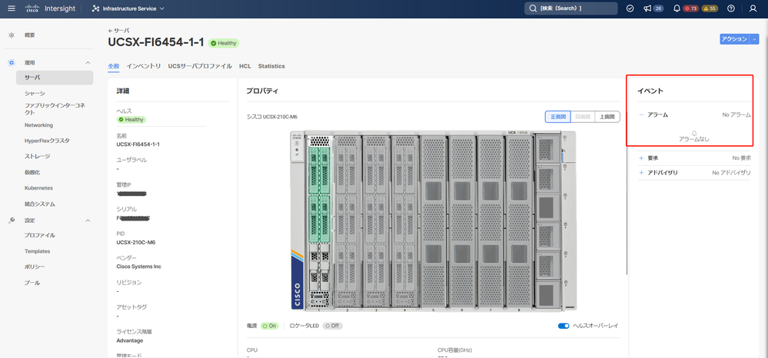This screenshot has height=358, width=768.
Task: Open 仮想化 in the sidebar
Action: pyautogui.click(x=32, y=172)
